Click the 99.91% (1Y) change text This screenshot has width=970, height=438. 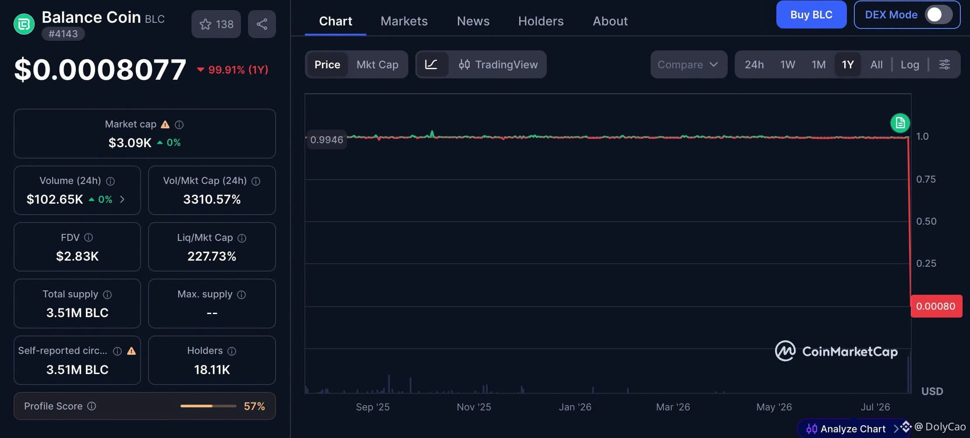pos(238,70)
